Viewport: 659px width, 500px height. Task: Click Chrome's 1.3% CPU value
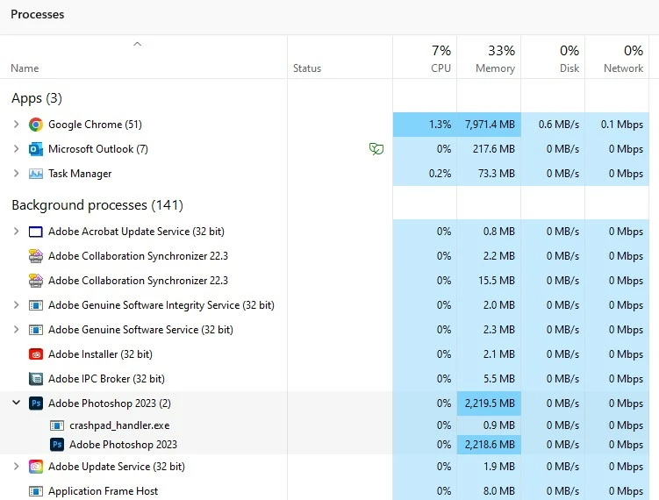click(440, 125)
